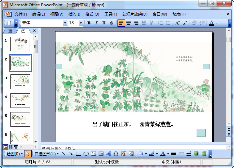This screenshot has height=168, width=234.
Task: Toggle bold formatting
Action: click(x=89, y=23)
